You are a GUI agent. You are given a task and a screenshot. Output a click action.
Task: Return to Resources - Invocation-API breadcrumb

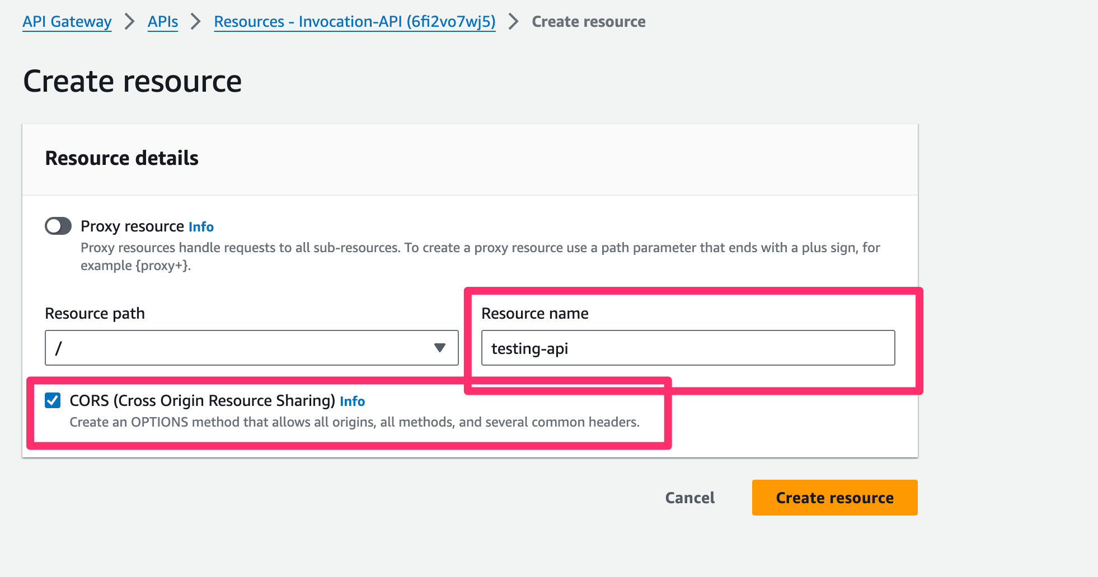click(355, 22)
